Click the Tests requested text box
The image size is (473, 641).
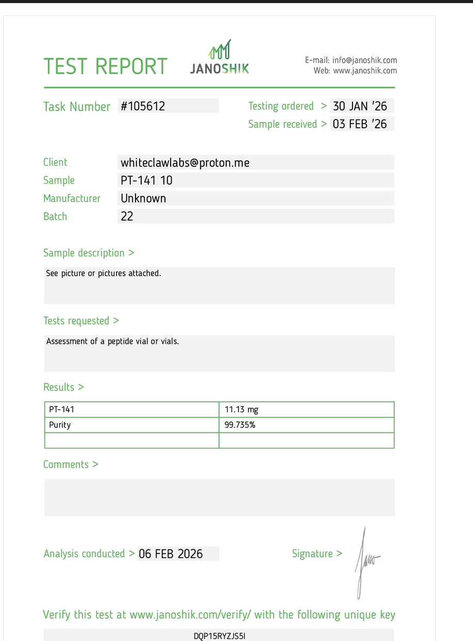click(219, 353)
